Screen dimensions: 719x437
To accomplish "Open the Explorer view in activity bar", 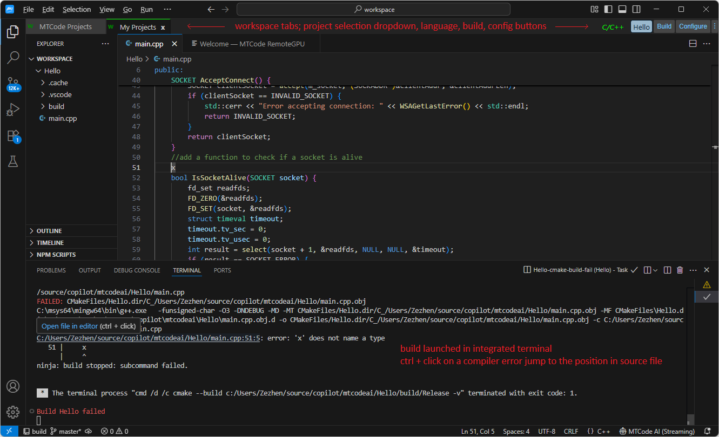I will [13, 32].
